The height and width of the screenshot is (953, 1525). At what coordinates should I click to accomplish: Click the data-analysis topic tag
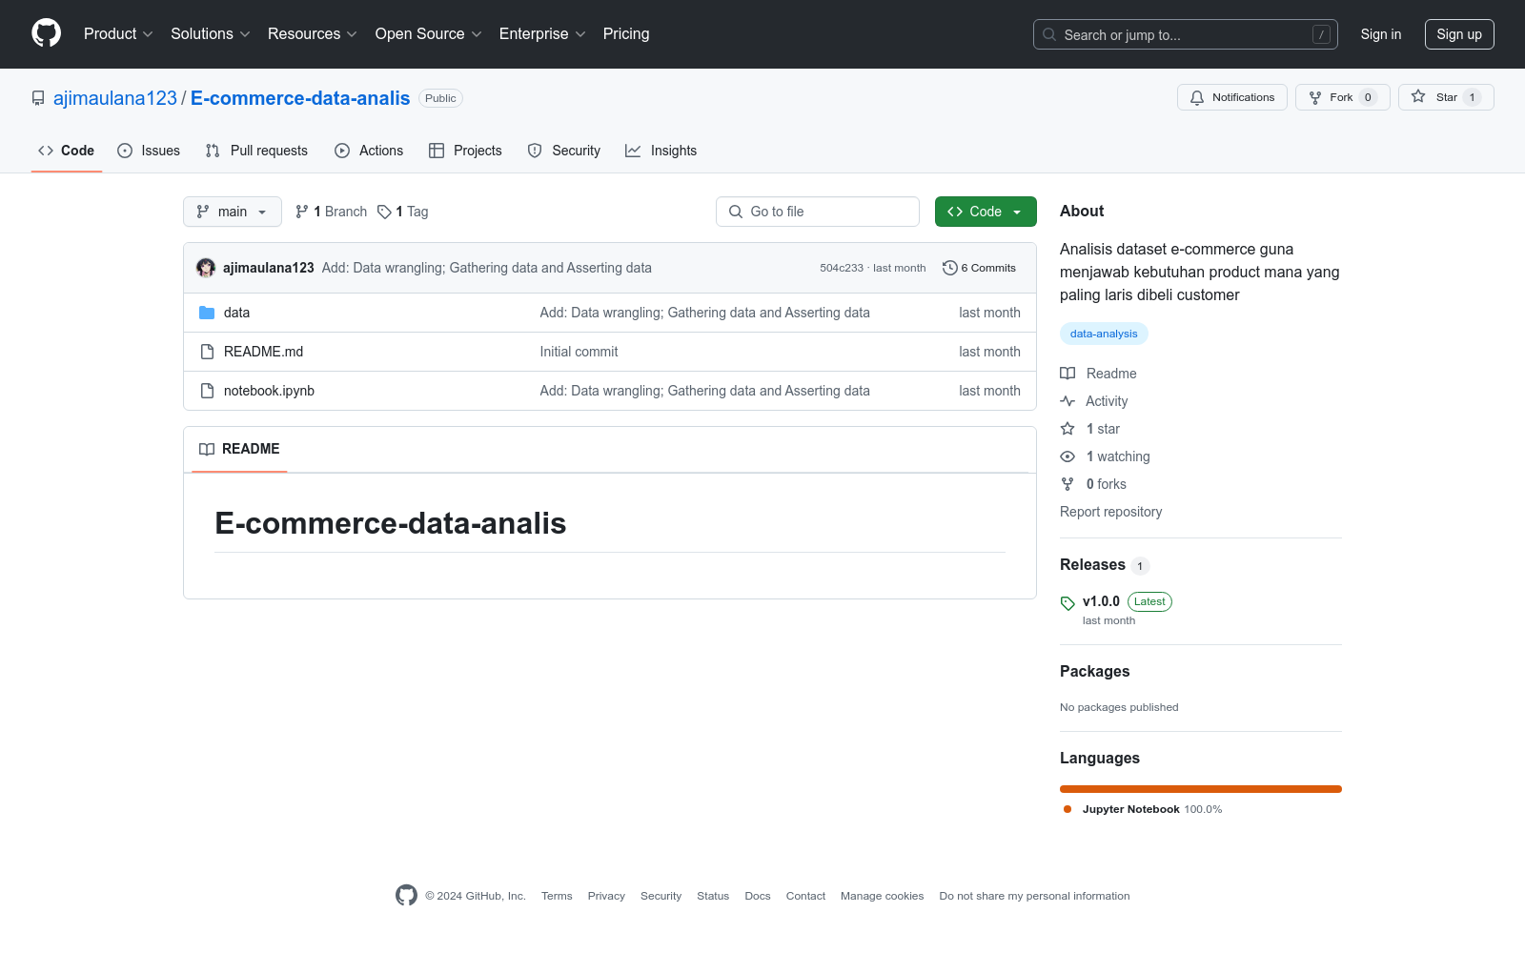[1104, 334]
